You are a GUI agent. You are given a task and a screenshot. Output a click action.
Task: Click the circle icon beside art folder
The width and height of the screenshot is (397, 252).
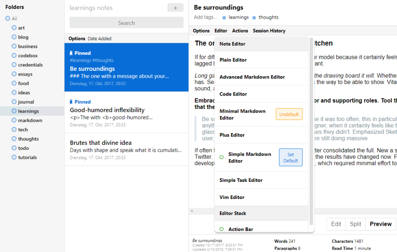pyautogui.click(x=14, y=28)
